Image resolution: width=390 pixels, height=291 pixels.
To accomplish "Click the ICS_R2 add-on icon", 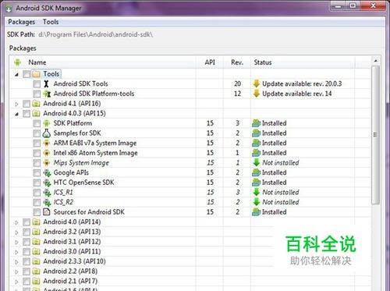I will coord(47,202).
